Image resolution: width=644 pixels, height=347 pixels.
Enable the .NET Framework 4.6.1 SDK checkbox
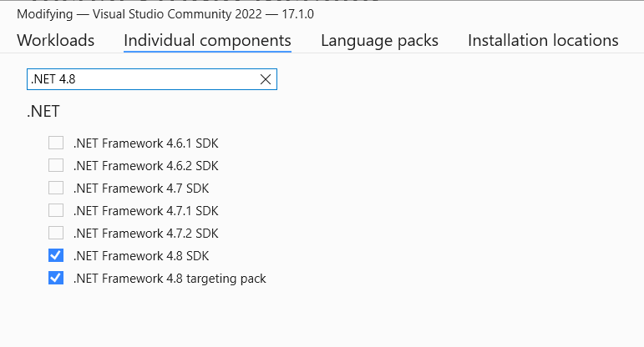[x=56, y=143]
